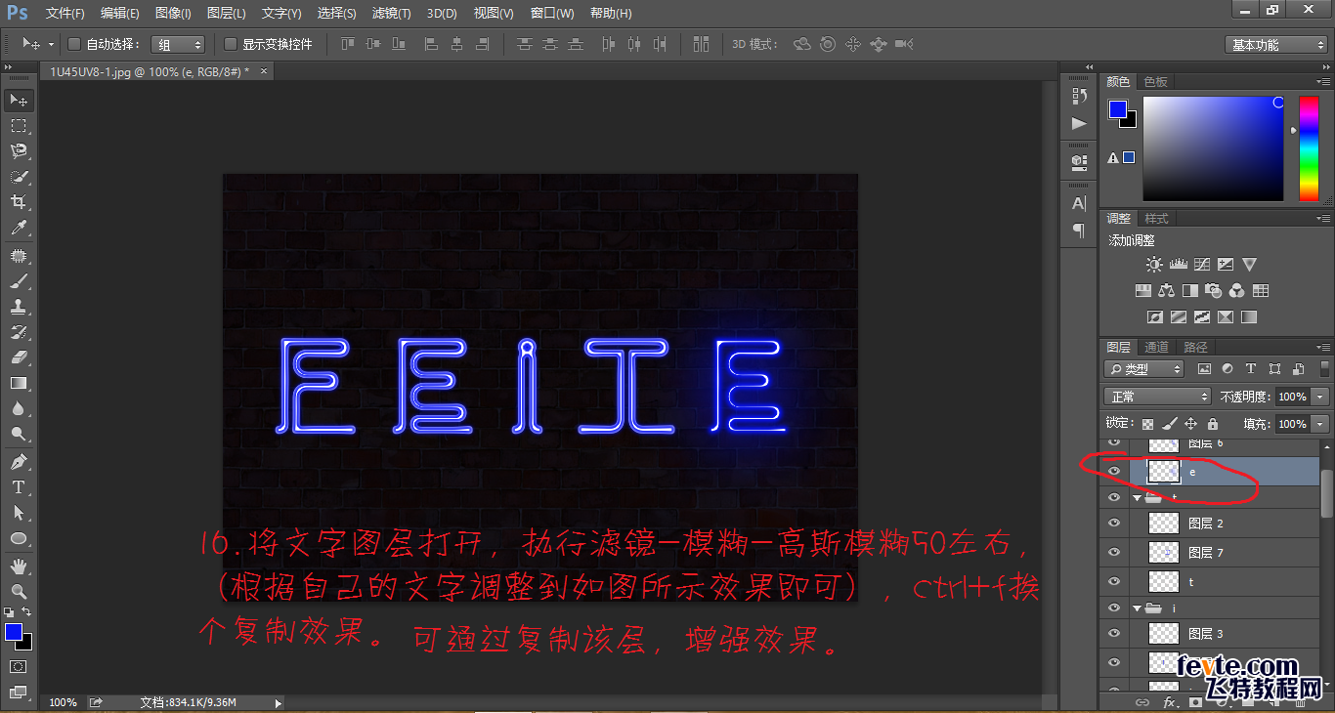Open the 填充 slider arrow
1335x713 pixels.
tap(1321, 424)
